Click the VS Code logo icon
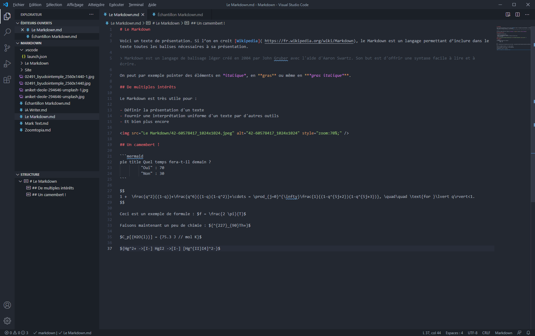This screenshot has width=535, height=336. pyautogui.click(x=5, y=5)
